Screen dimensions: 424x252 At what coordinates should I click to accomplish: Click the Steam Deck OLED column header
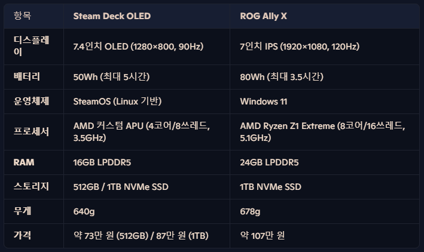112,16
